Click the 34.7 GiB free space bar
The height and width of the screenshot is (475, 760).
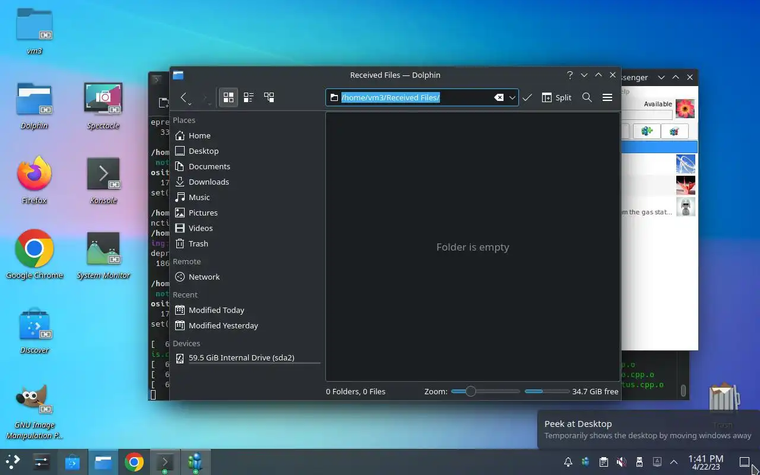[547, 391]
